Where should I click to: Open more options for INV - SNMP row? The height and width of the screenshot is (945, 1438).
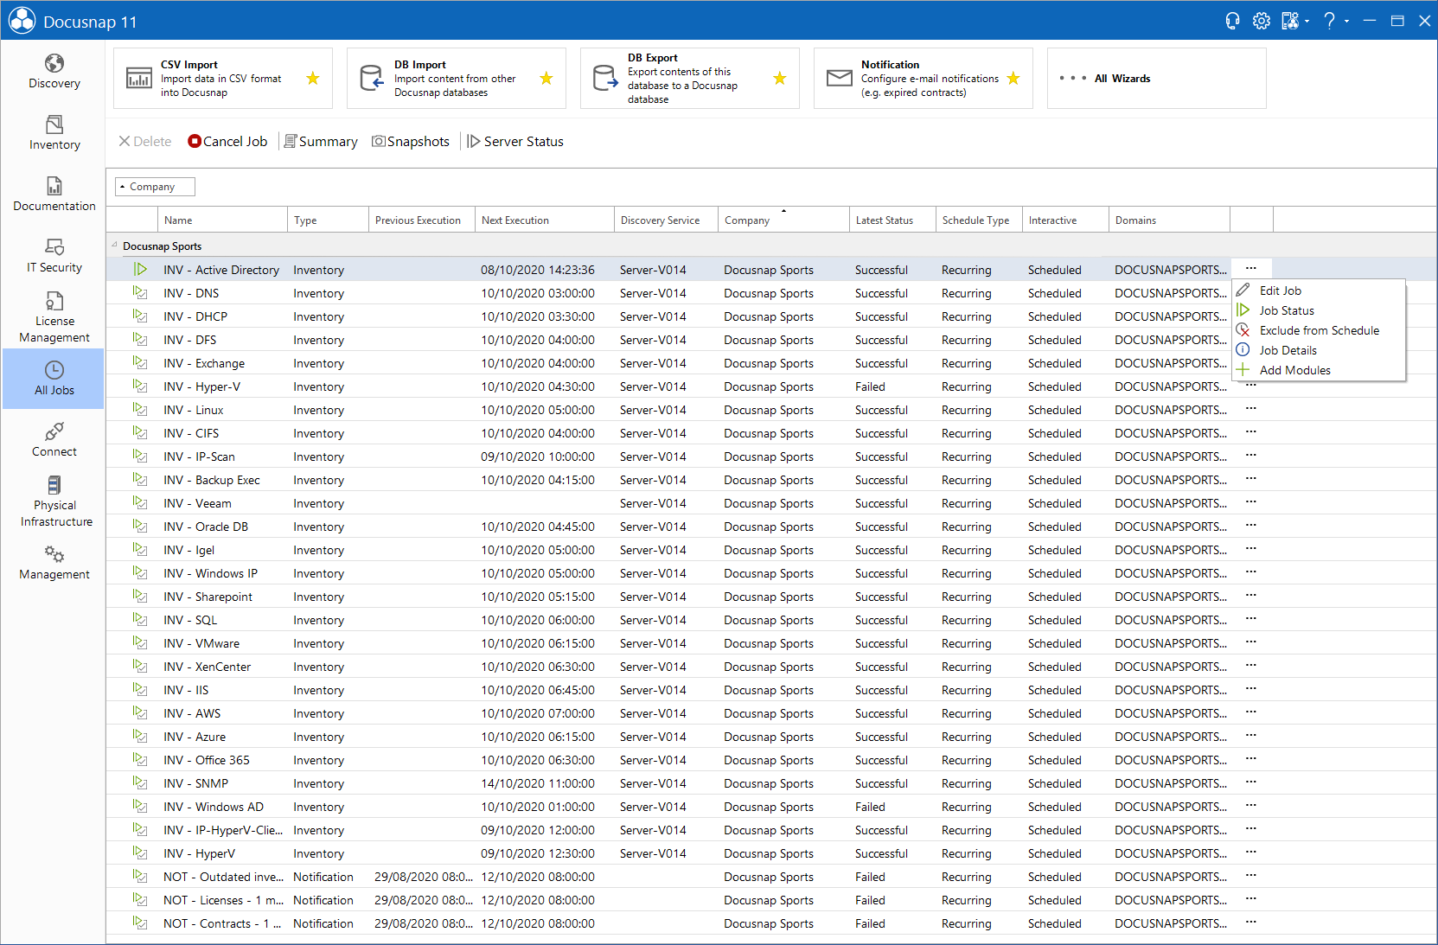pyautogui.click(x=1251, y=782)
